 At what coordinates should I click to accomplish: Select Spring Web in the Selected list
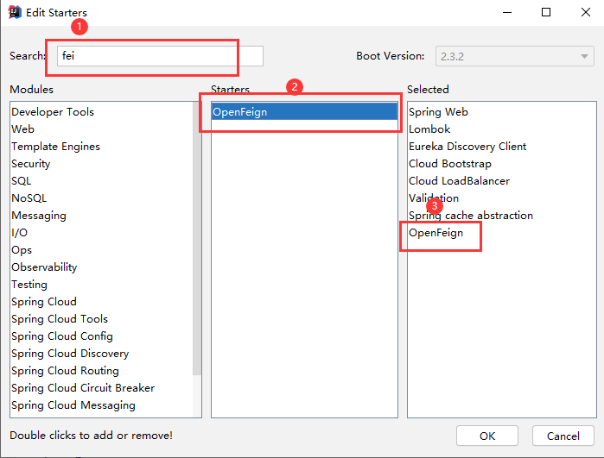(438, 112)
